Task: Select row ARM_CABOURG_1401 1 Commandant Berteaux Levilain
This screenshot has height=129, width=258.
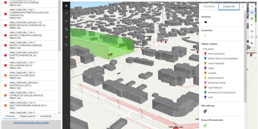Action: [x=30, y=14]
